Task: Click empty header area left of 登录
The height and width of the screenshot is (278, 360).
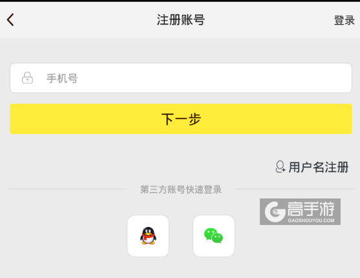Action: 269,20
